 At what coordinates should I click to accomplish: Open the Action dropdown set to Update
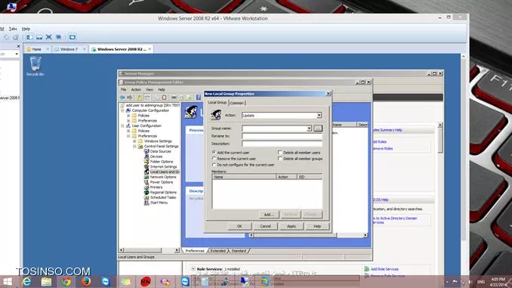(282, 116)
